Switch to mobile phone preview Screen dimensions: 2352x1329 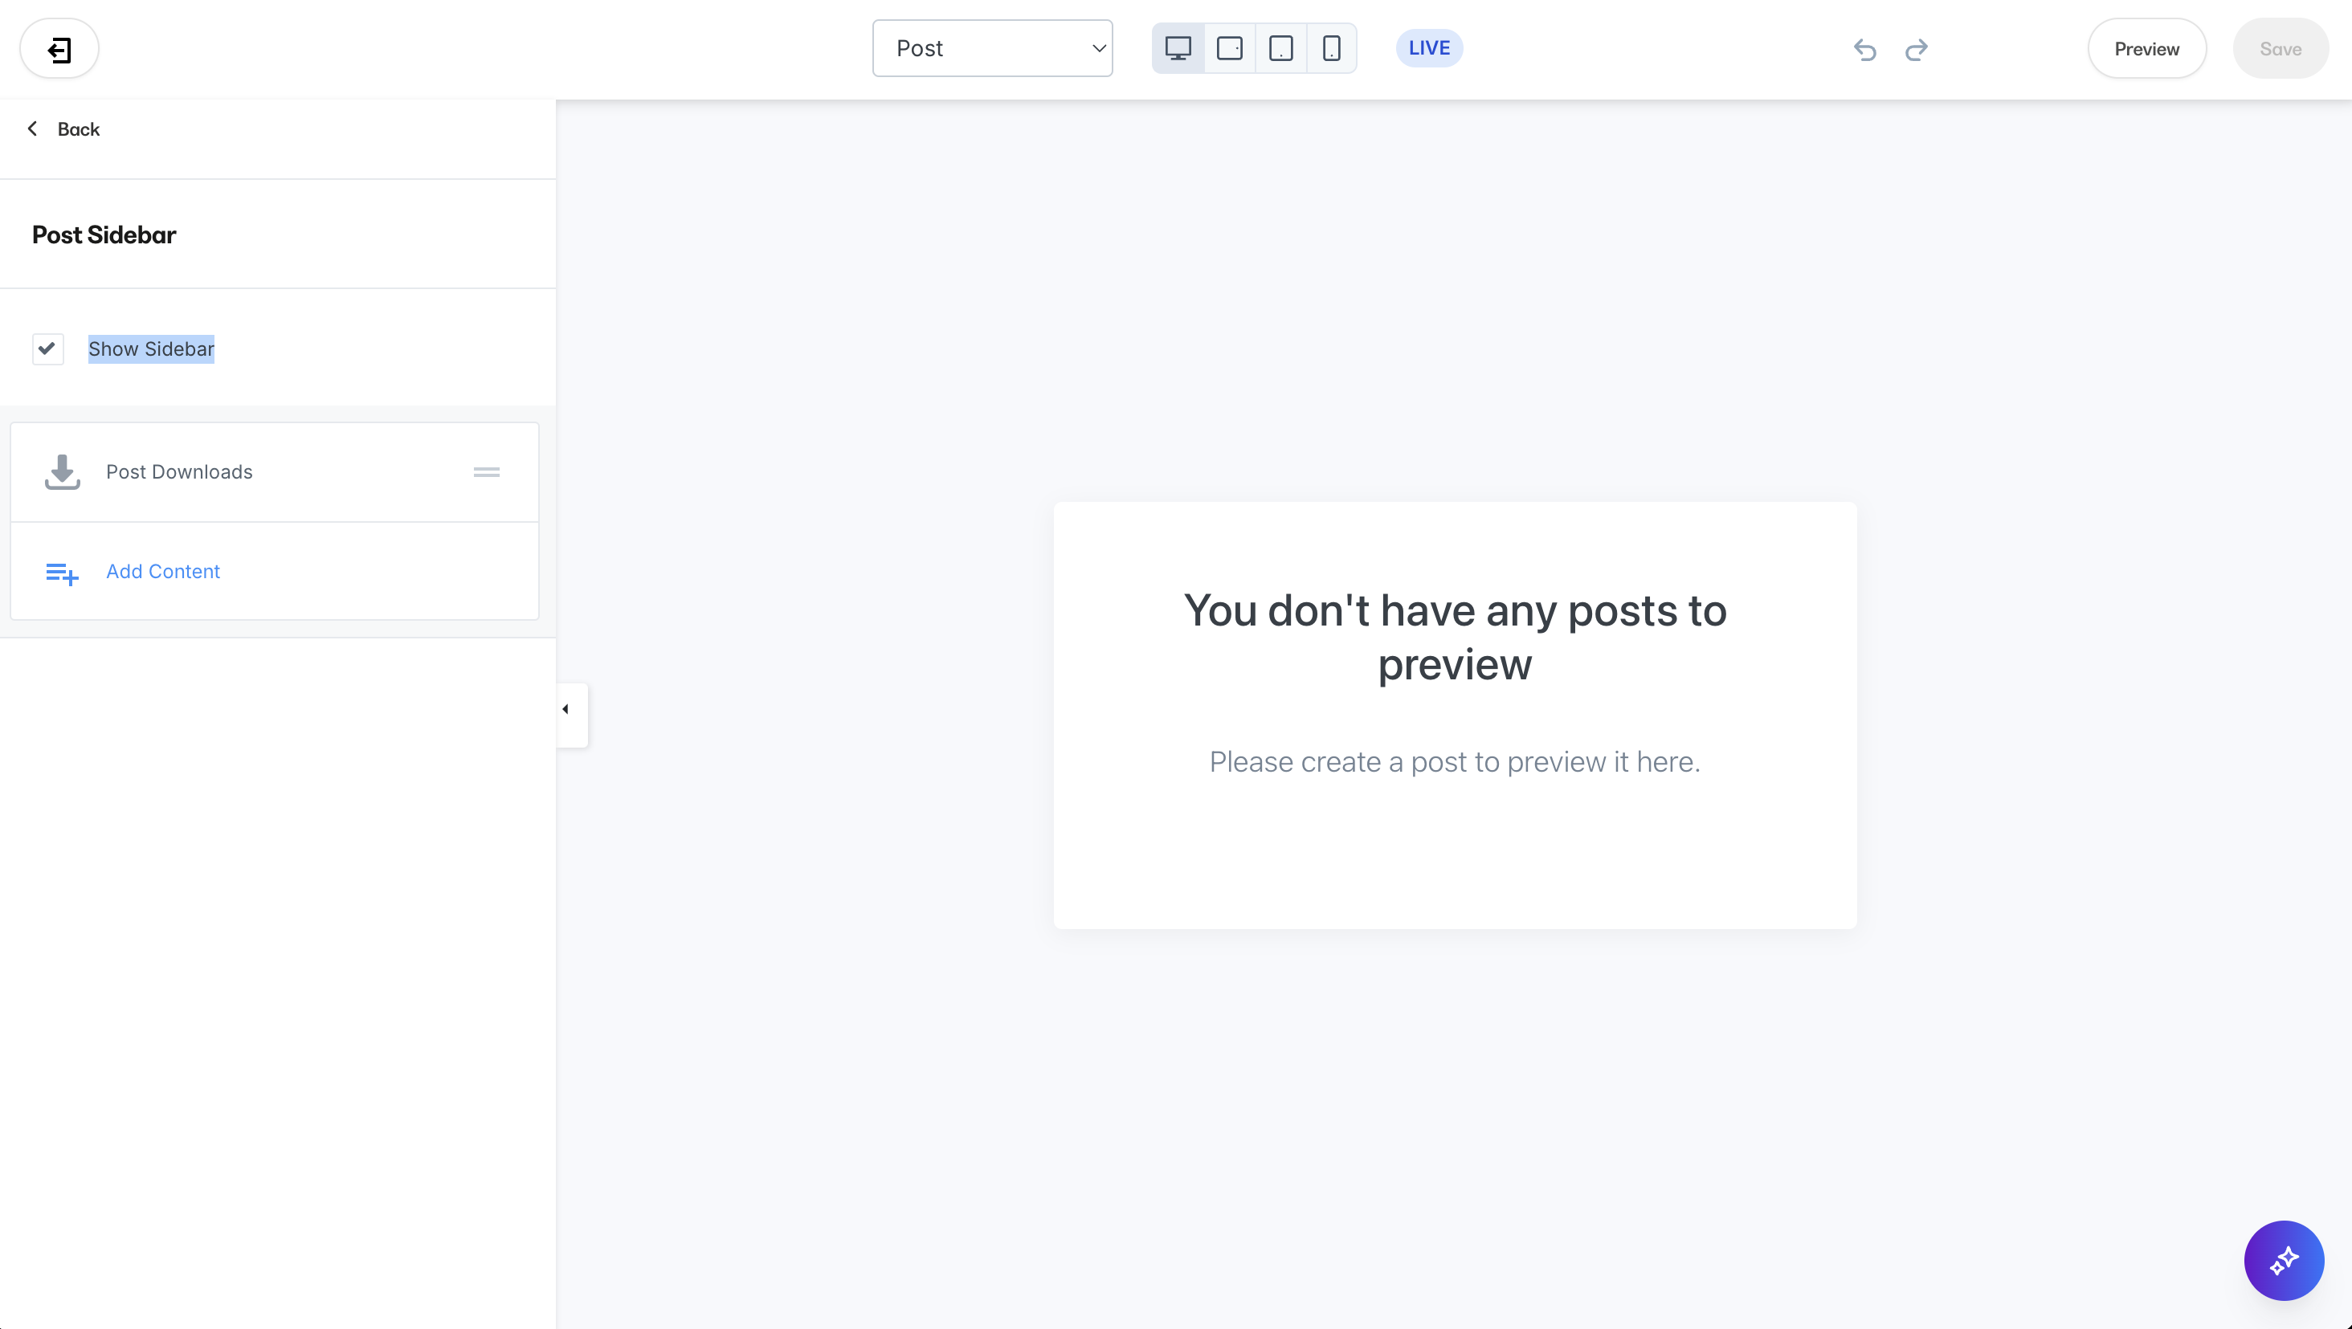(1331, 48)
